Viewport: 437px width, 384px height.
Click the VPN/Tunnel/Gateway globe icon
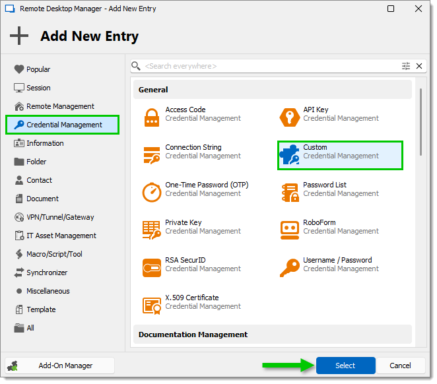click(x=19, y=217)
